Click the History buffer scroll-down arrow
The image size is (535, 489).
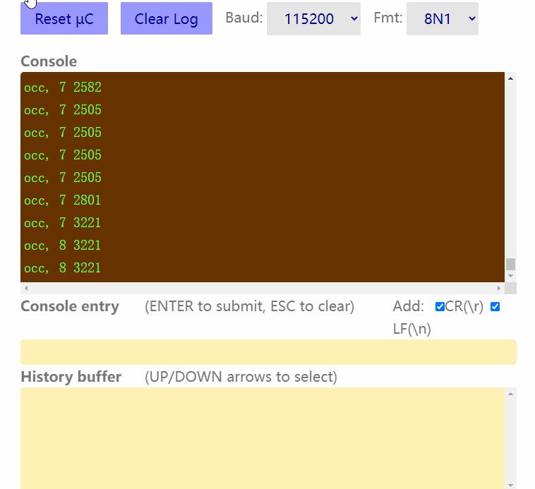tap(510, 485)
